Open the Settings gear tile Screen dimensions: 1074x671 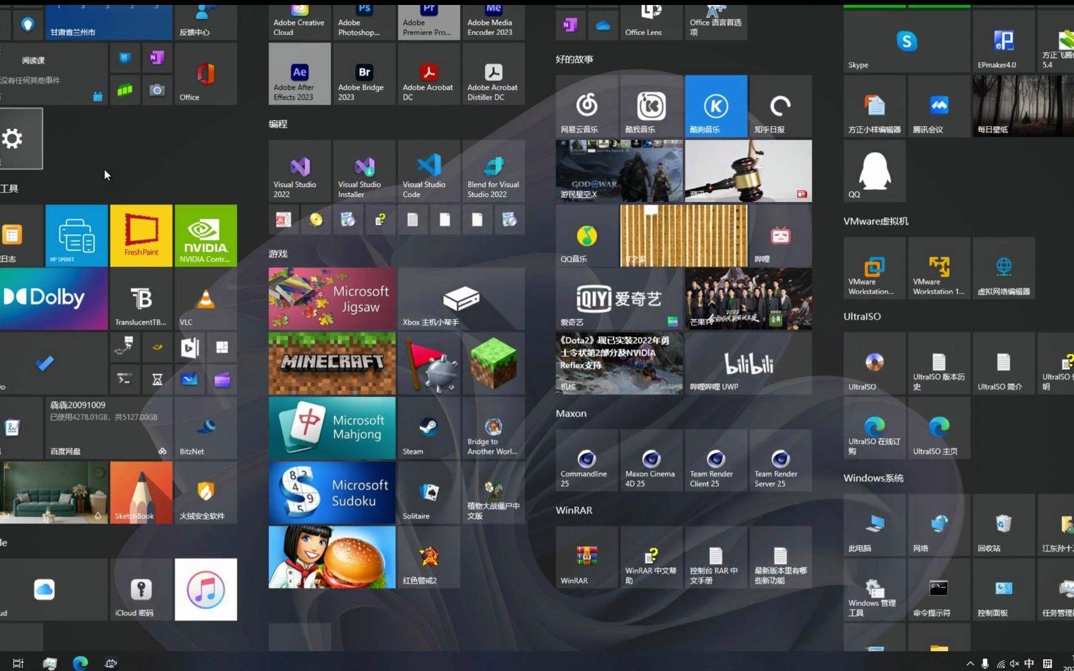coord(21,139)
